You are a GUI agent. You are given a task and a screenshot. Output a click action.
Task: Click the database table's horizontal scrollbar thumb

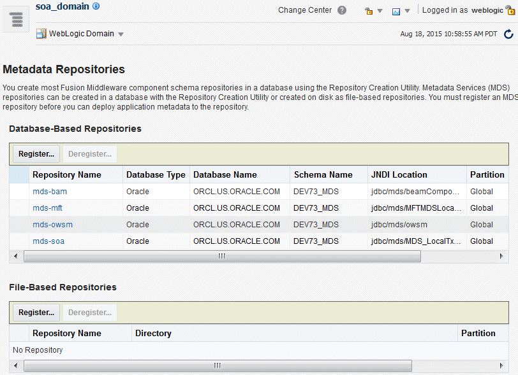coord(222,257)
